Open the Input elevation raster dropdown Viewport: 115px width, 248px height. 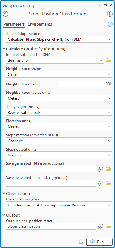tap(55, 60)
